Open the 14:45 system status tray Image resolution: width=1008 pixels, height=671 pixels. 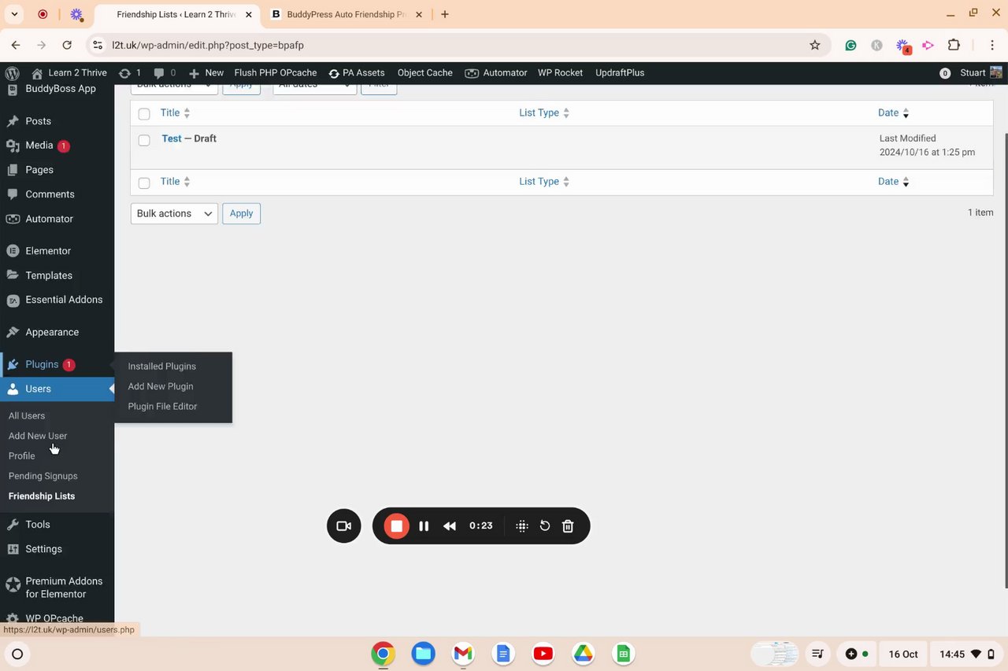tap(967, 654)
